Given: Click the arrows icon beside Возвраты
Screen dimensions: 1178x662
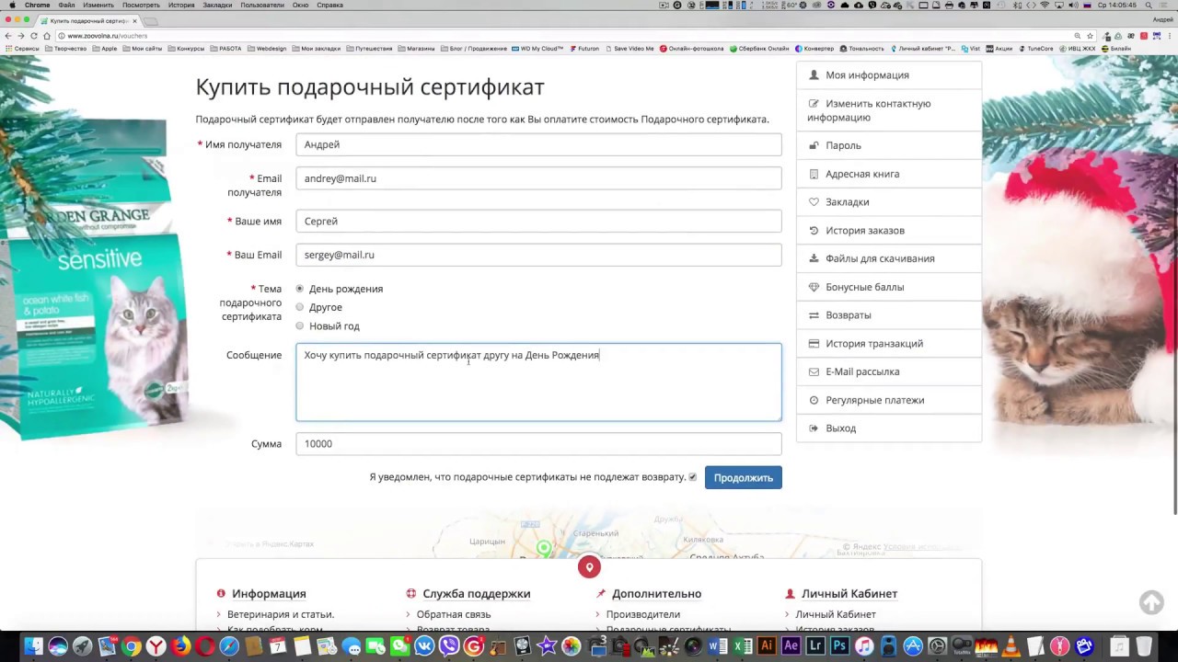Looking at the screenshot, I should (x=814, y=315).
